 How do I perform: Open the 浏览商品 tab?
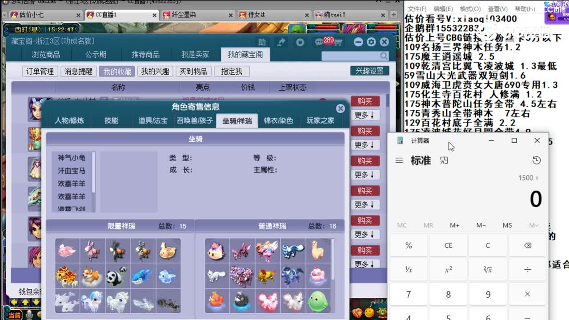[x=46, y=55]
